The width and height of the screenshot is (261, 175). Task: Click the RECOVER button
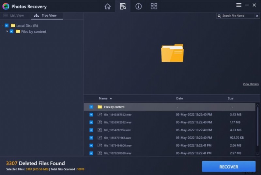point(229,167)
